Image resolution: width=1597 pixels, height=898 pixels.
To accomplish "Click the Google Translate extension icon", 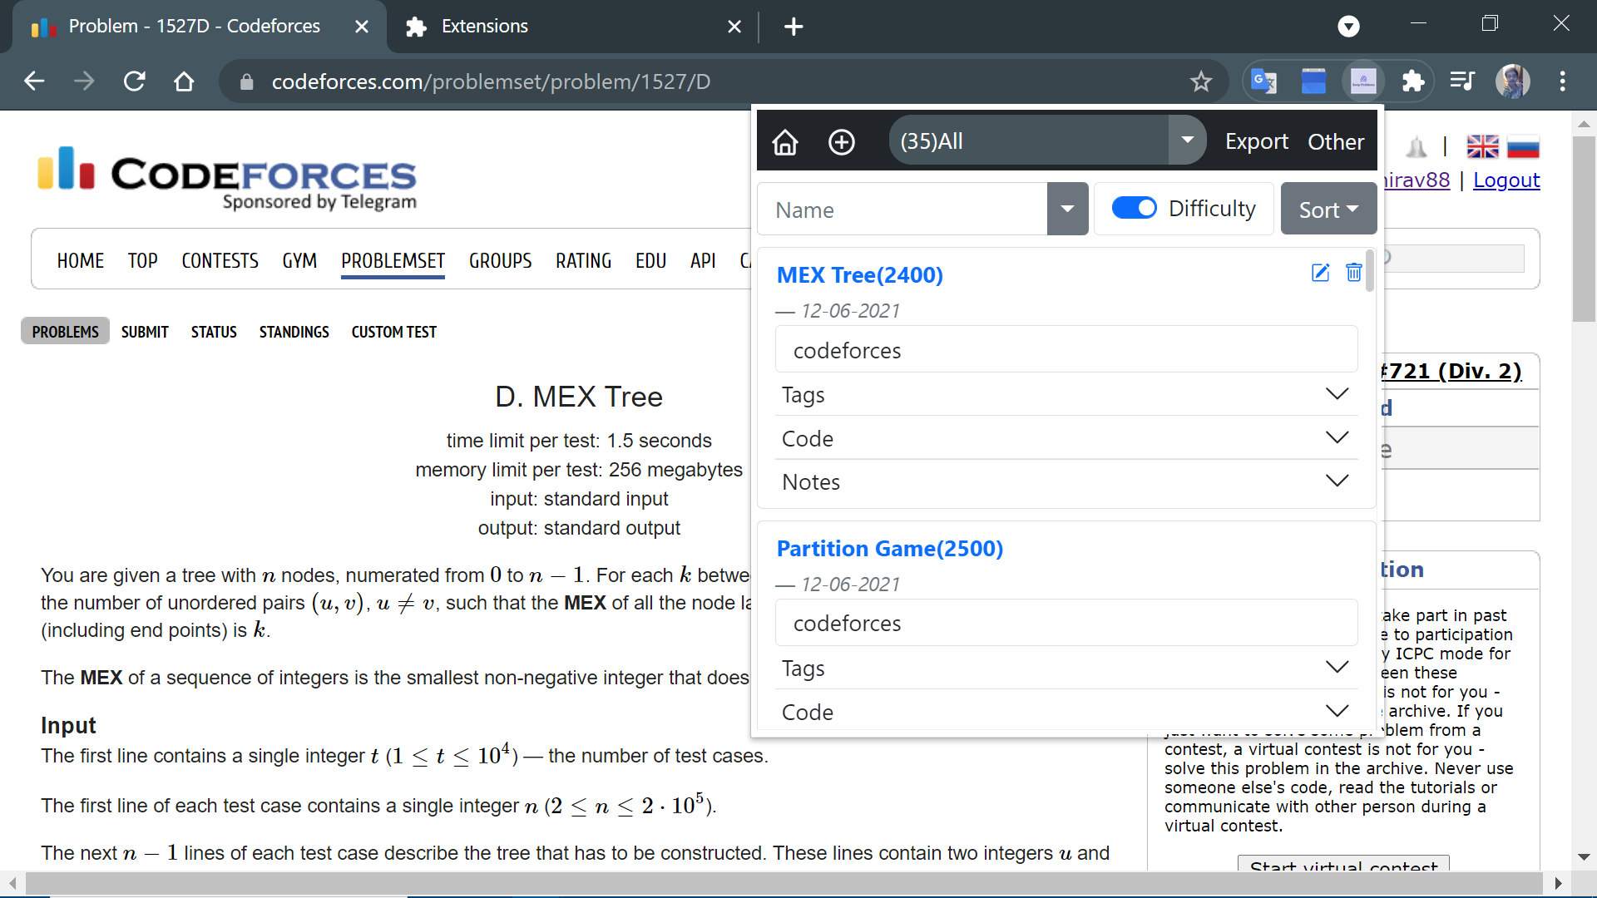I will pos(1263,81).
